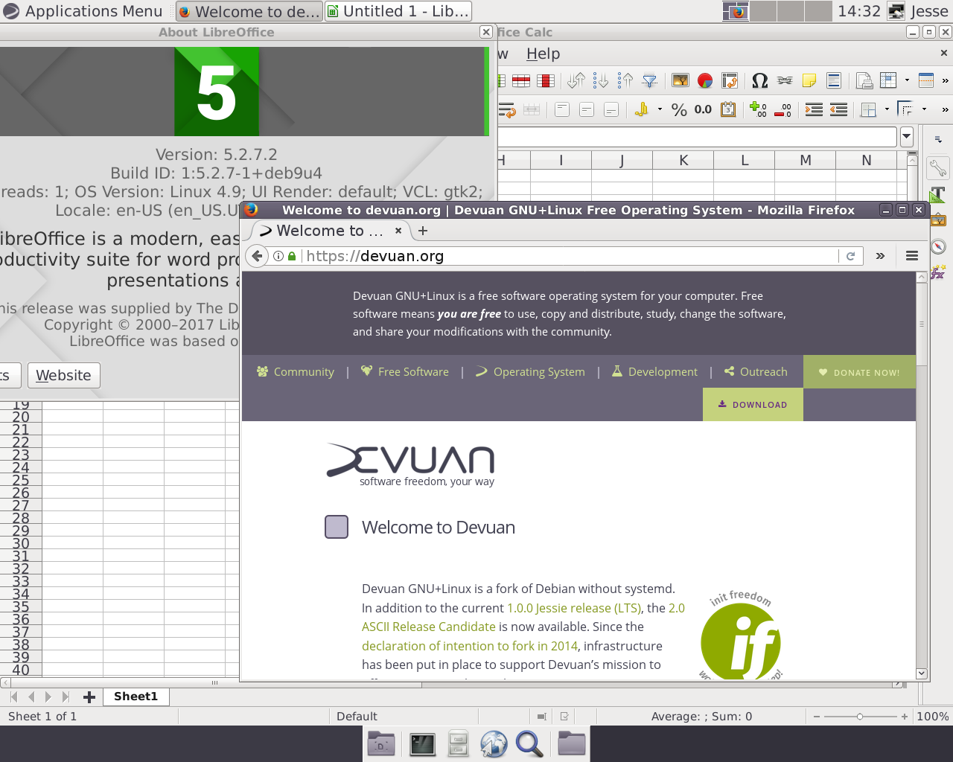The width and height of the screenshot is (953, 762).
Task: Open the sidebar Properties (wrench) panel
Action: (x=938, y=168)
